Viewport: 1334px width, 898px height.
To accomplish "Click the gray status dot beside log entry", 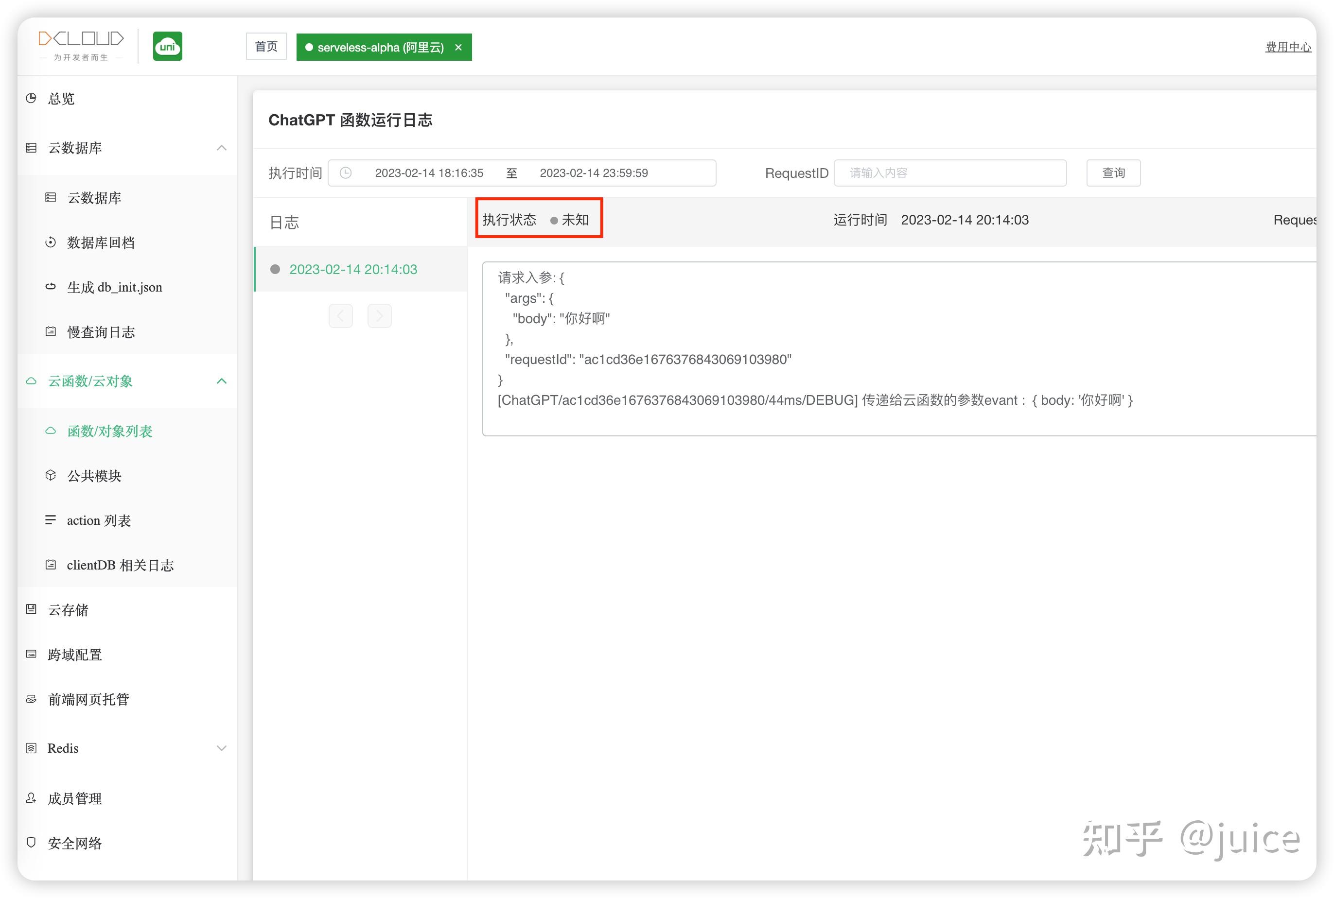I will (x=275, y=269).
